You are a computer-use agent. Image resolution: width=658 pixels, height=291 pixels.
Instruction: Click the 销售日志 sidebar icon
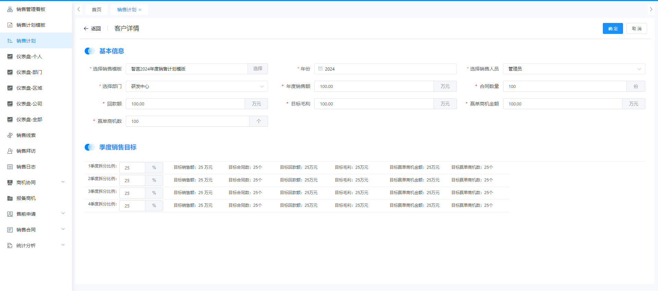tap(10, 167)
